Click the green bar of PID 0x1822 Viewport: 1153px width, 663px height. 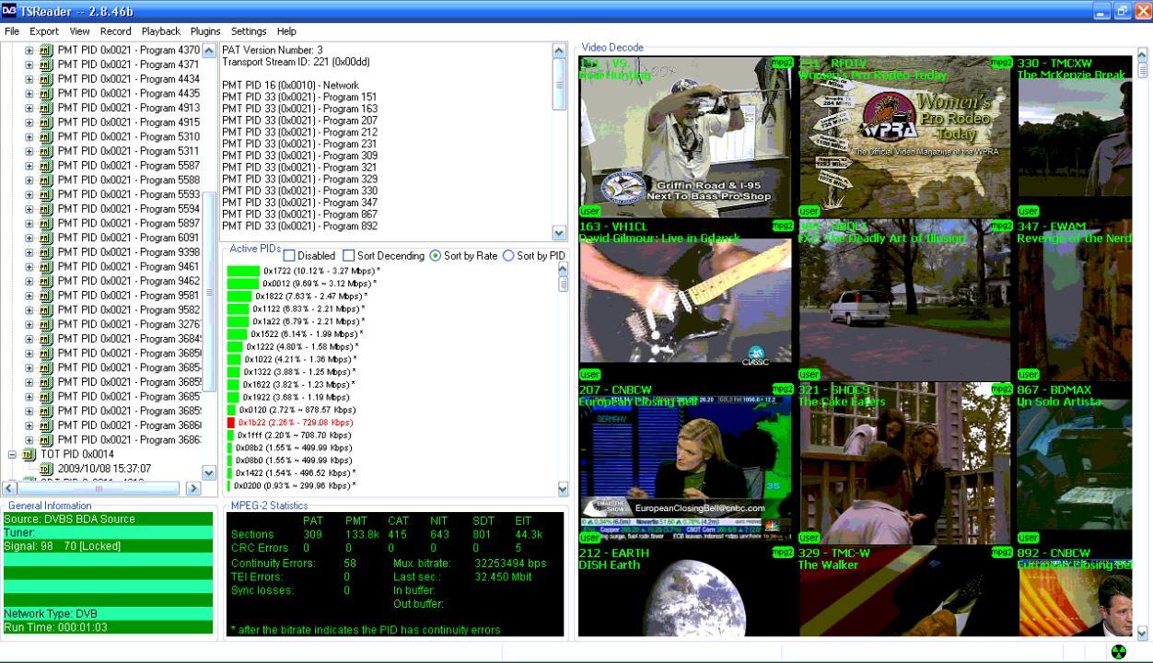click(239, 296)
